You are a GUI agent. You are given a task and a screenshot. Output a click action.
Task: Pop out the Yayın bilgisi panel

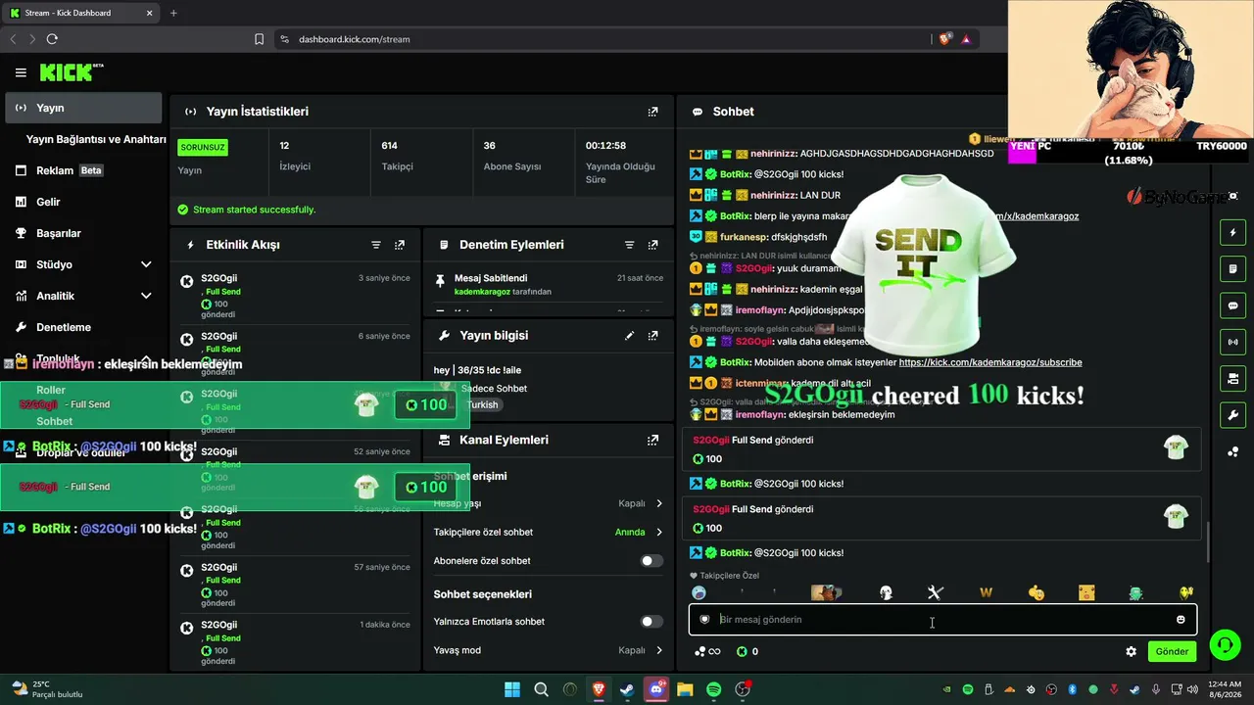coord(652,335)
